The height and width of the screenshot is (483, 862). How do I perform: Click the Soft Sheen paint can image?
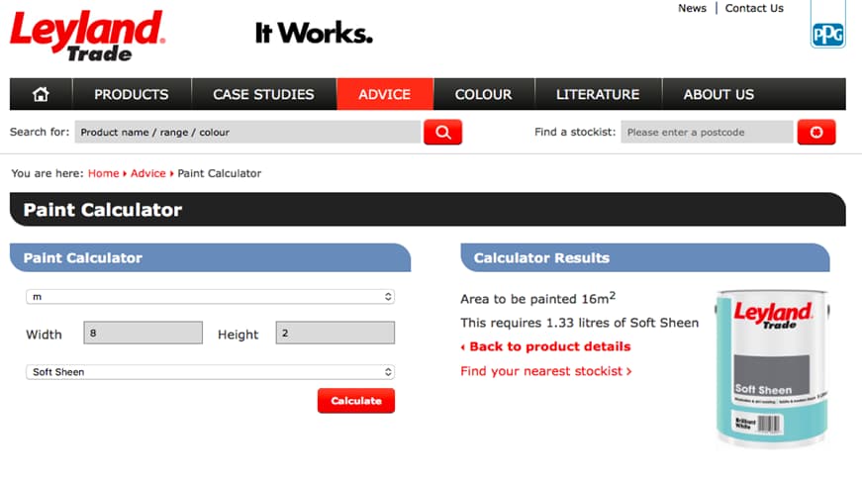[x=772, y=368]
